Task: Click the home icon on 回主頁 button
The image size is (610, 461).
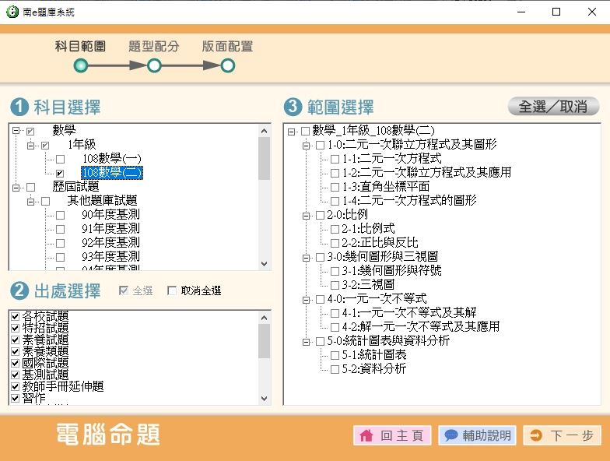Action: (x=366, y=436)
